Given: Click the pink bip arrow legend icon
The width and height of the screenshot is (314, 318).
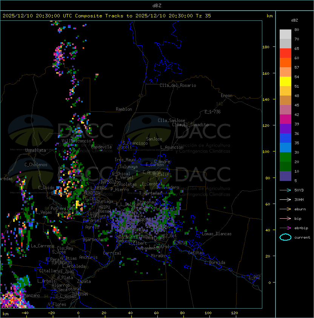Looking at the screenshot, I should point(285,219).
